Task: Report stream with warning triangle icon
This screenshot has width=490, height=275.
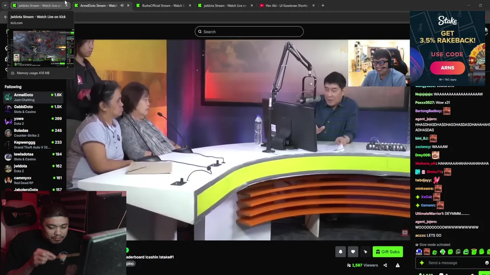Action: pyautogui.click(x=398, y=265)
